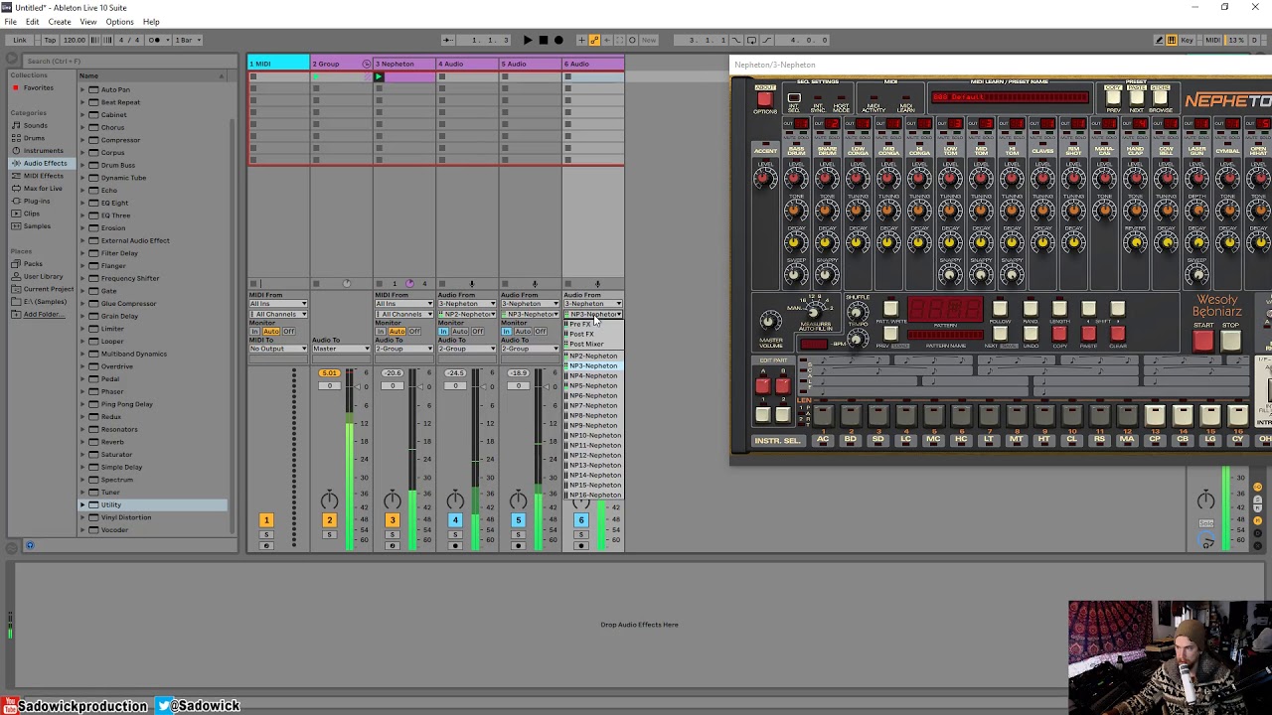
Task: Open the 1 Bar quantization dropdown
Action: tap(188, 40)
